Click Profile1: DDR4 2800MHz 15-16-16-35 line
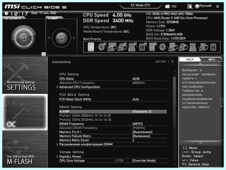 click(x=85, y=116)
